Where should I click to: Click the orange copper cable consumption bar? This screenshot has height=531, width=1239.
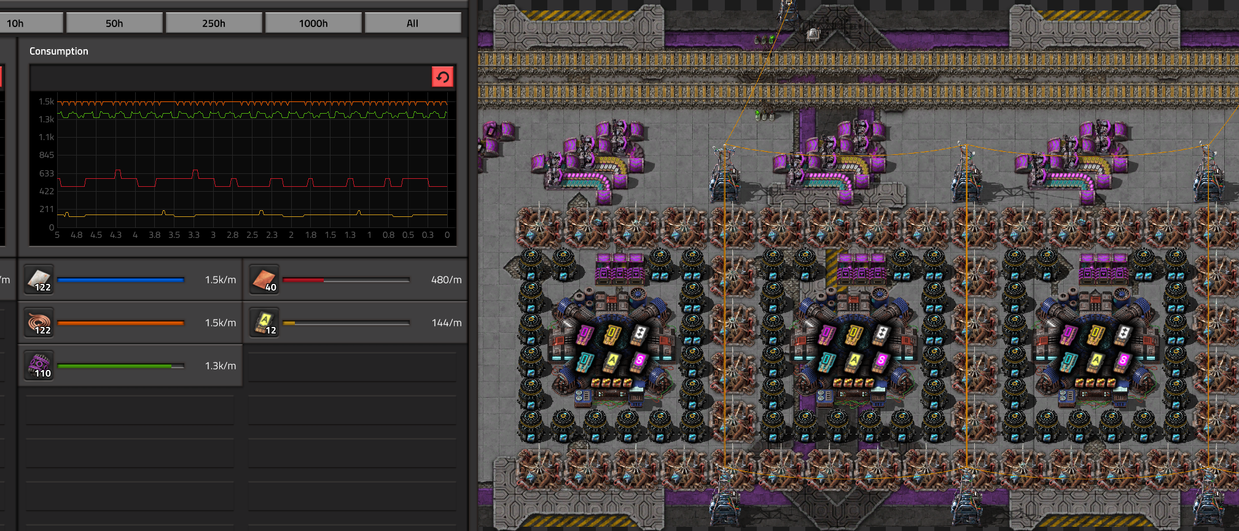(x=120, y=323)
